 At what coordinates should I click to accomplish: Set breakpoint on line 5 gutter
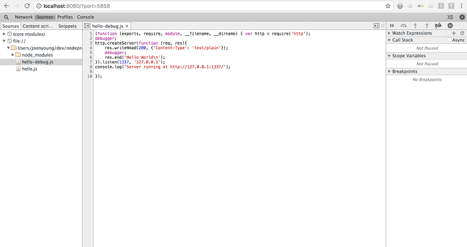click(x=91, y=53)
